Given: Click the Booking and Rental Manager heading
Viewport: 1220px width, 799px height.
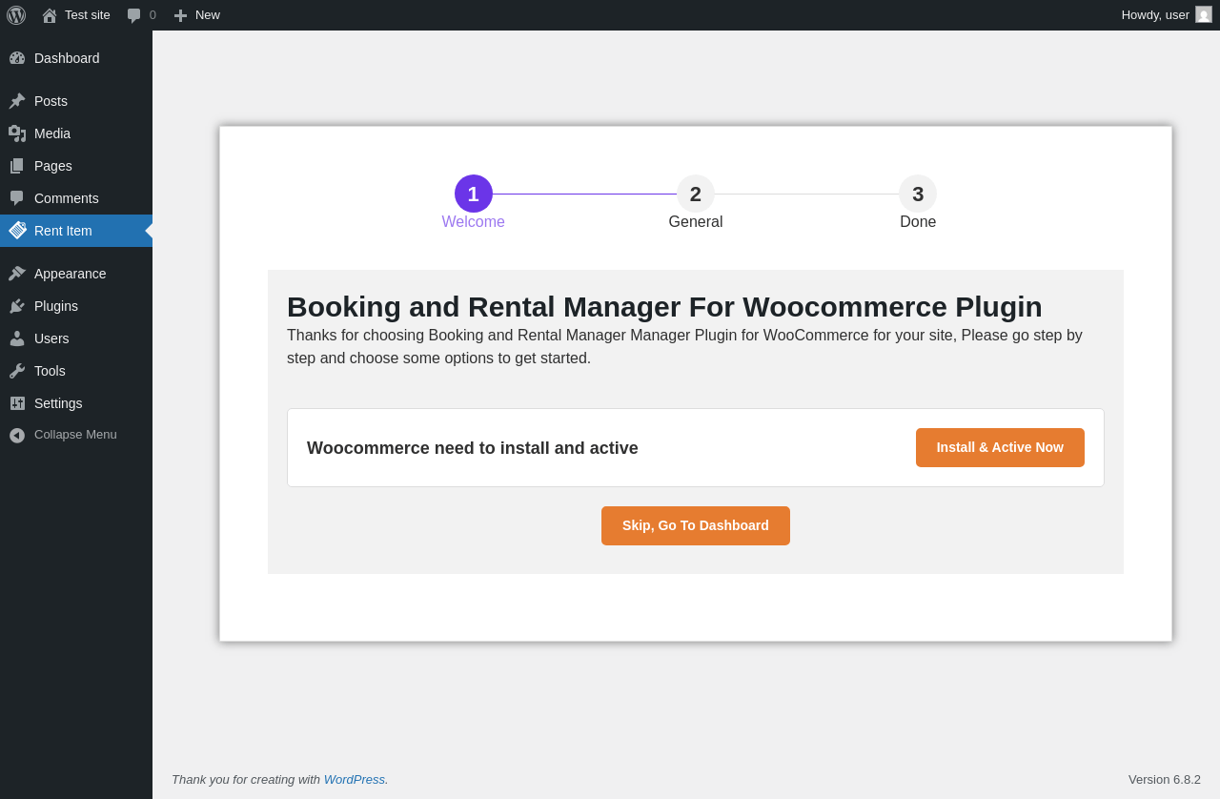Looking at the screenshot, I should (664, 307).
